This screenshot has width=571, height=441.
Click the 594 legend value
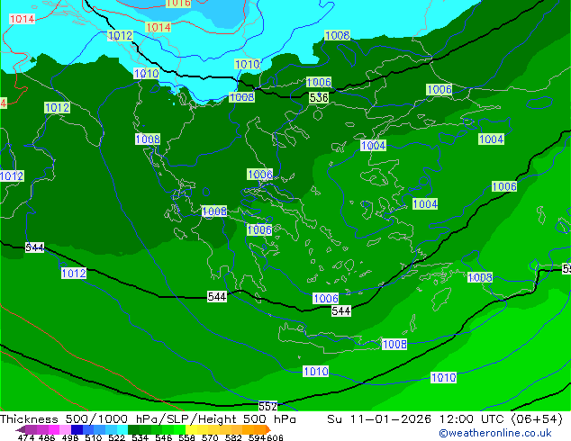257,437
